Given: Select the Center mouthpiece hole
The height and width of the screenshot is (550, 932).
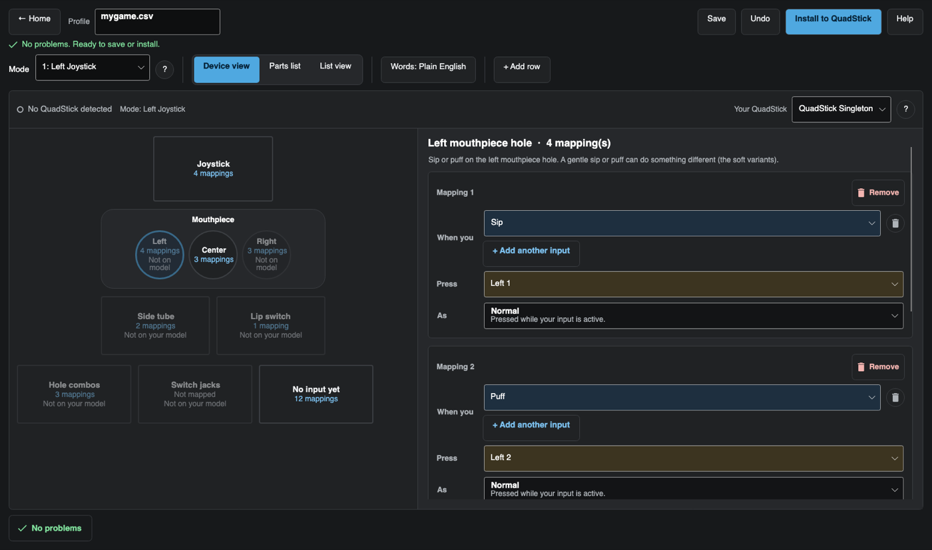Looking at the screenshot, I should point(213,255).
